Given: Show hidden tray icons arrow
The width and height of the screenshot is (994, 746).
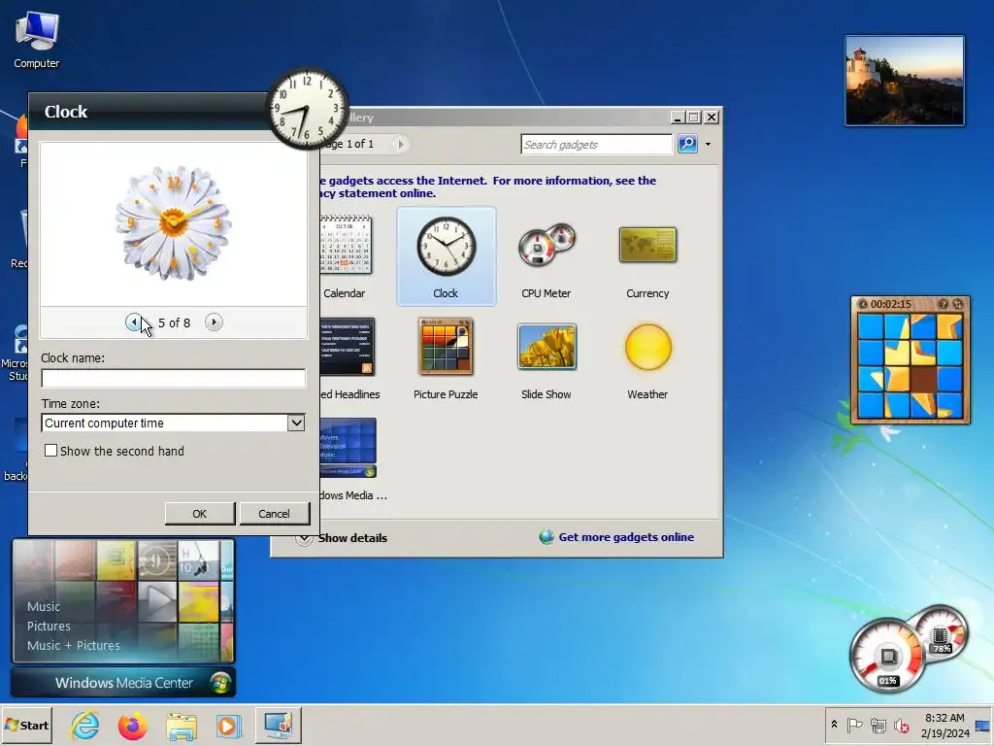Looking at the screenshot, I should [834, 725].
